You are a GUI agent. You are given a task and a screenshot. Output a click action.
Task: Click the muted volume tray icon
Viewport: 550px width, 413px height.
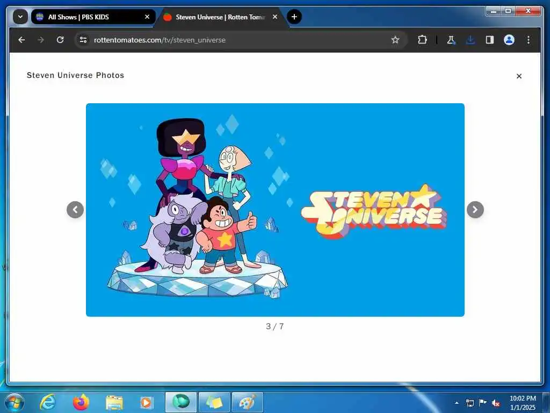click(496, 403)
